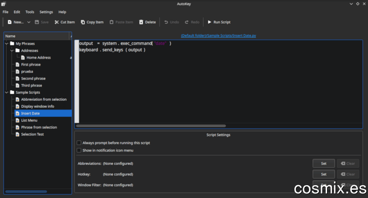The image size is (368, 198).
Task: Select Selection Test script icon
Action: [x=17, y=134]
